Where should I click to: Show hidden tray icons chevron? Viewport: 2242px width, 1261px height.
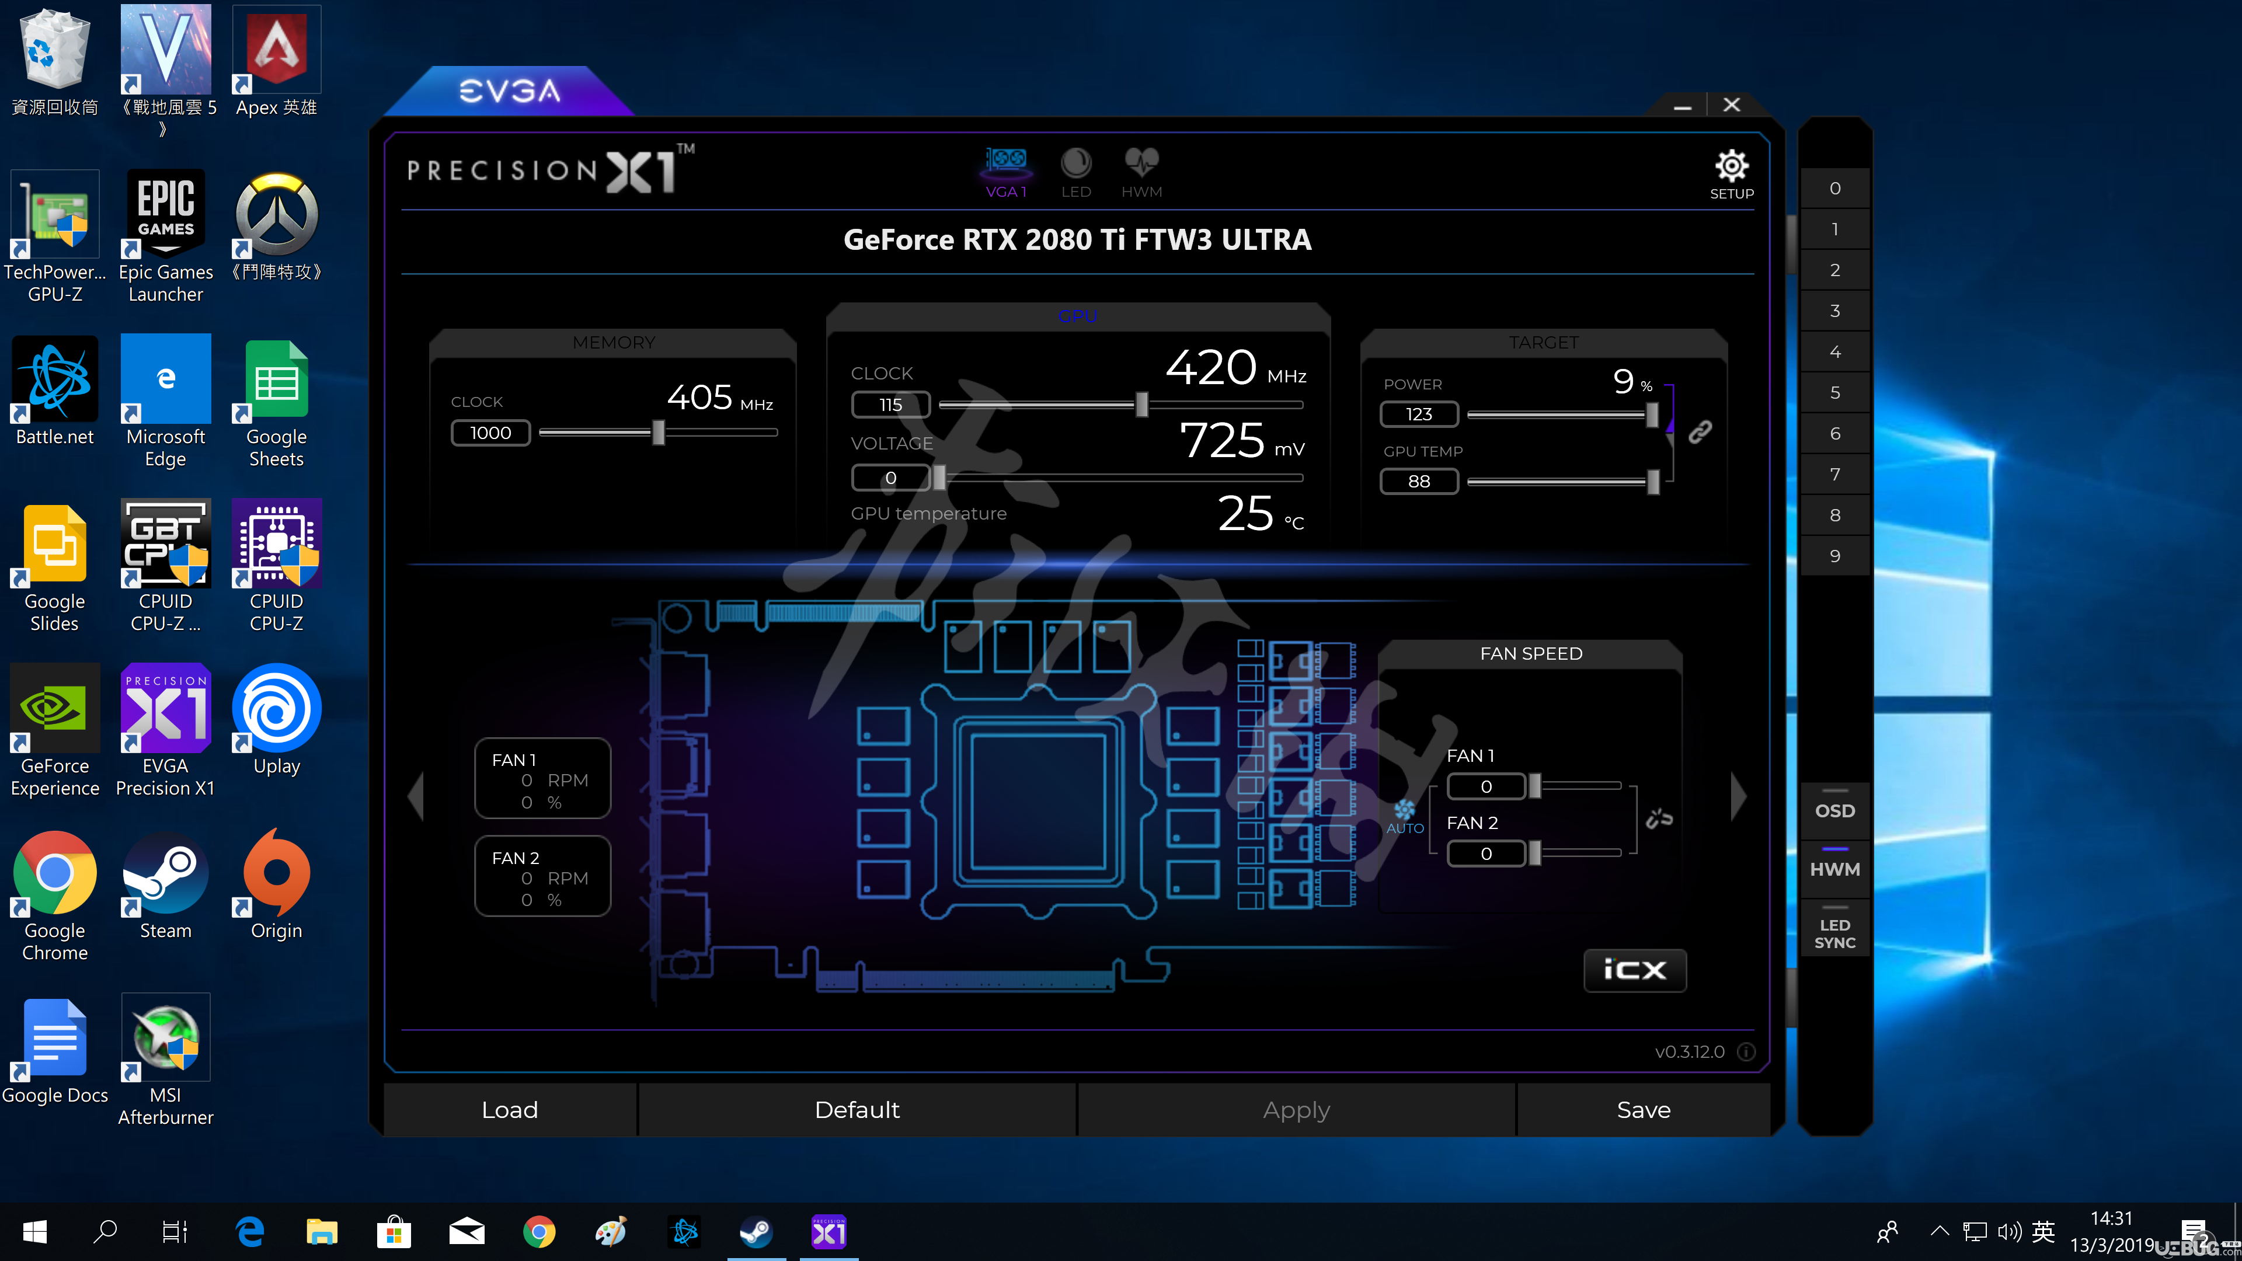(1939, 1231)
